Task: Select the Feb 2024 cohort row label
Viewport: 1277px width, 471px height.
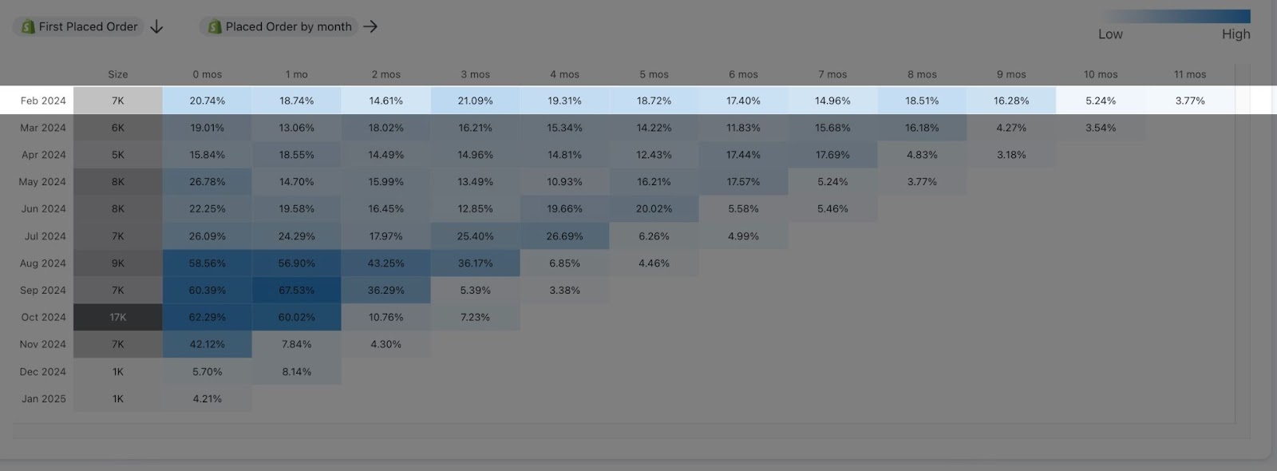Action: (43, 101)
